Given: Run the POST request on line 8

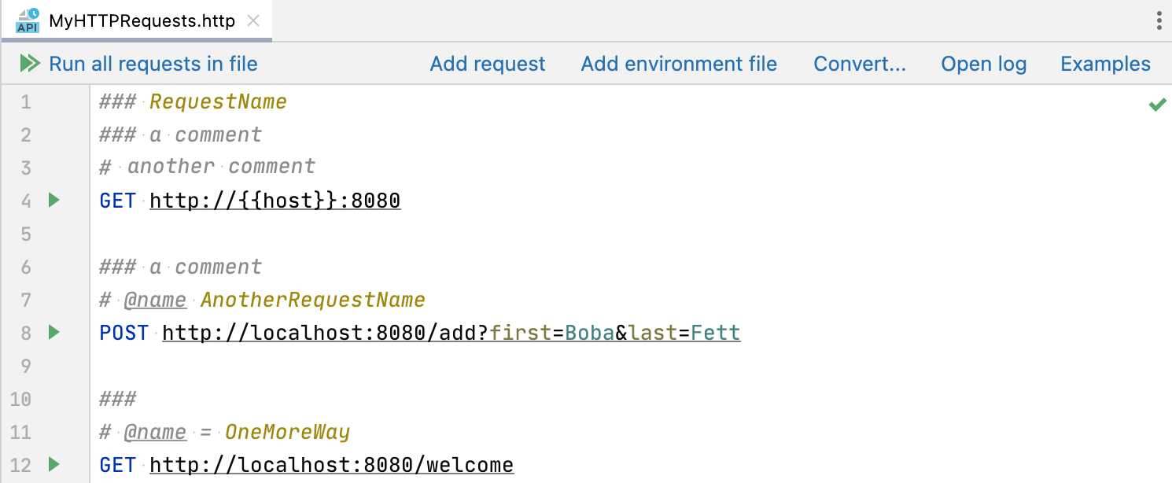Looking at the screenshot, I should point(53,333).
